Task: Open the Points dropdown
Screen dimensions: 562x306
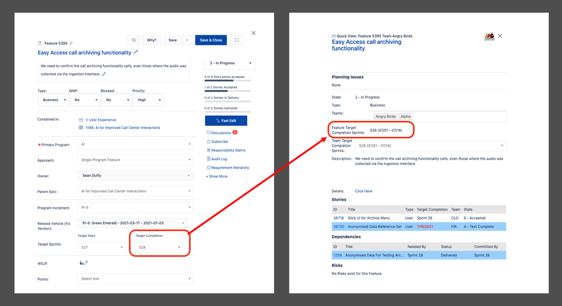Action: click(136, 278)
